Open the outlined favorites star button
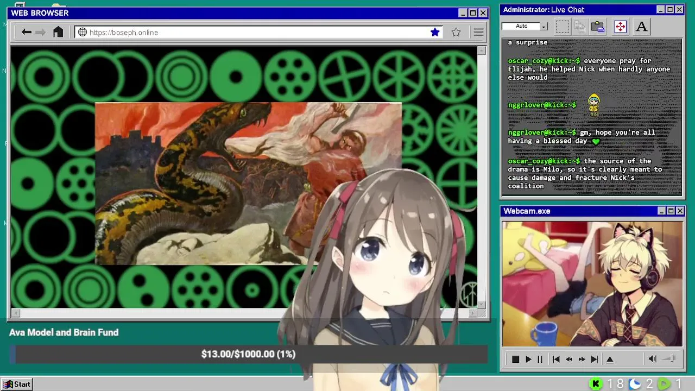This screenshot has height=391, width=695. coord(456,33)
